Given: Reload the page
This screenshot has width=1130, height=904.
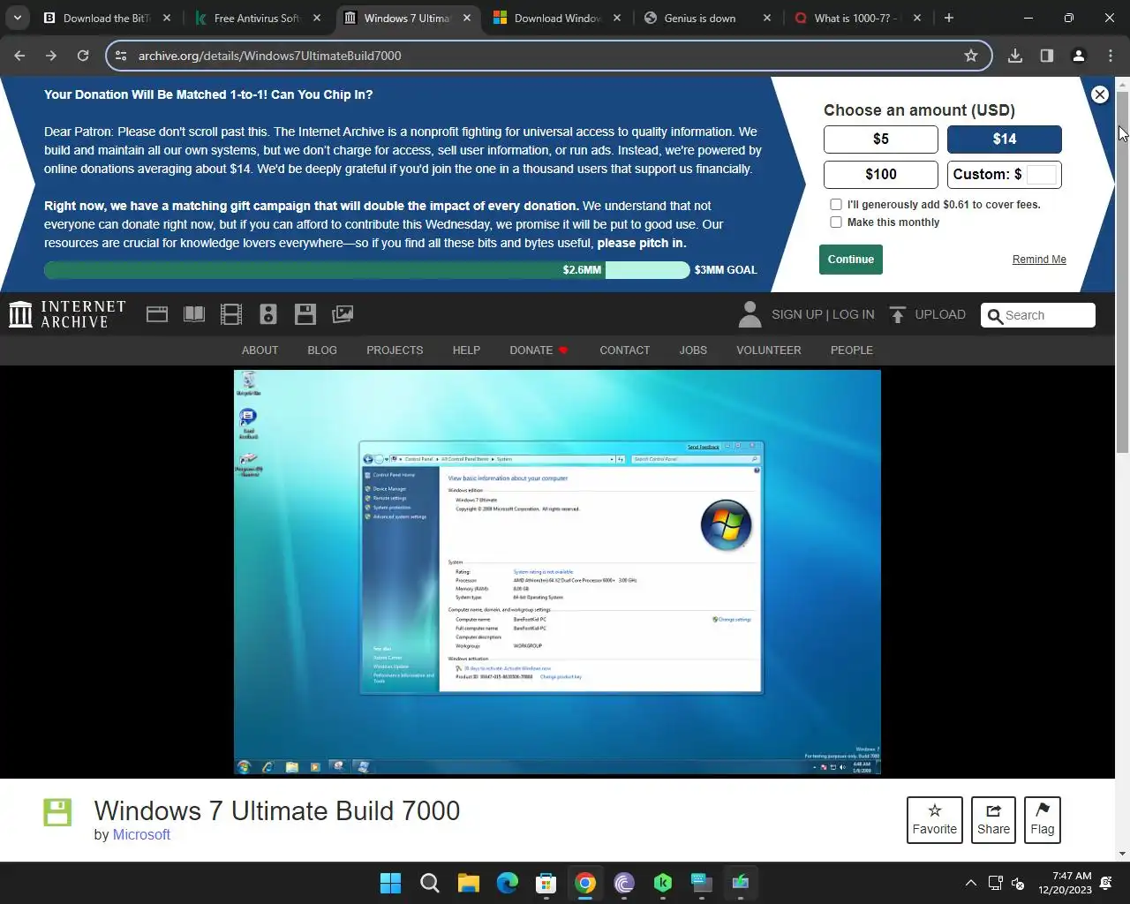Looking at the screenshot, I should coord(83,56).
